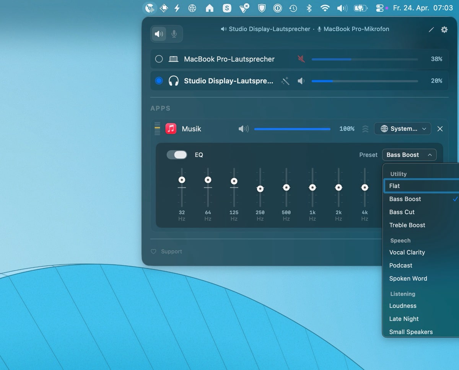Switch to the speaker output view
The height and width of the screenshot is (370, 459).
[159, 34]
